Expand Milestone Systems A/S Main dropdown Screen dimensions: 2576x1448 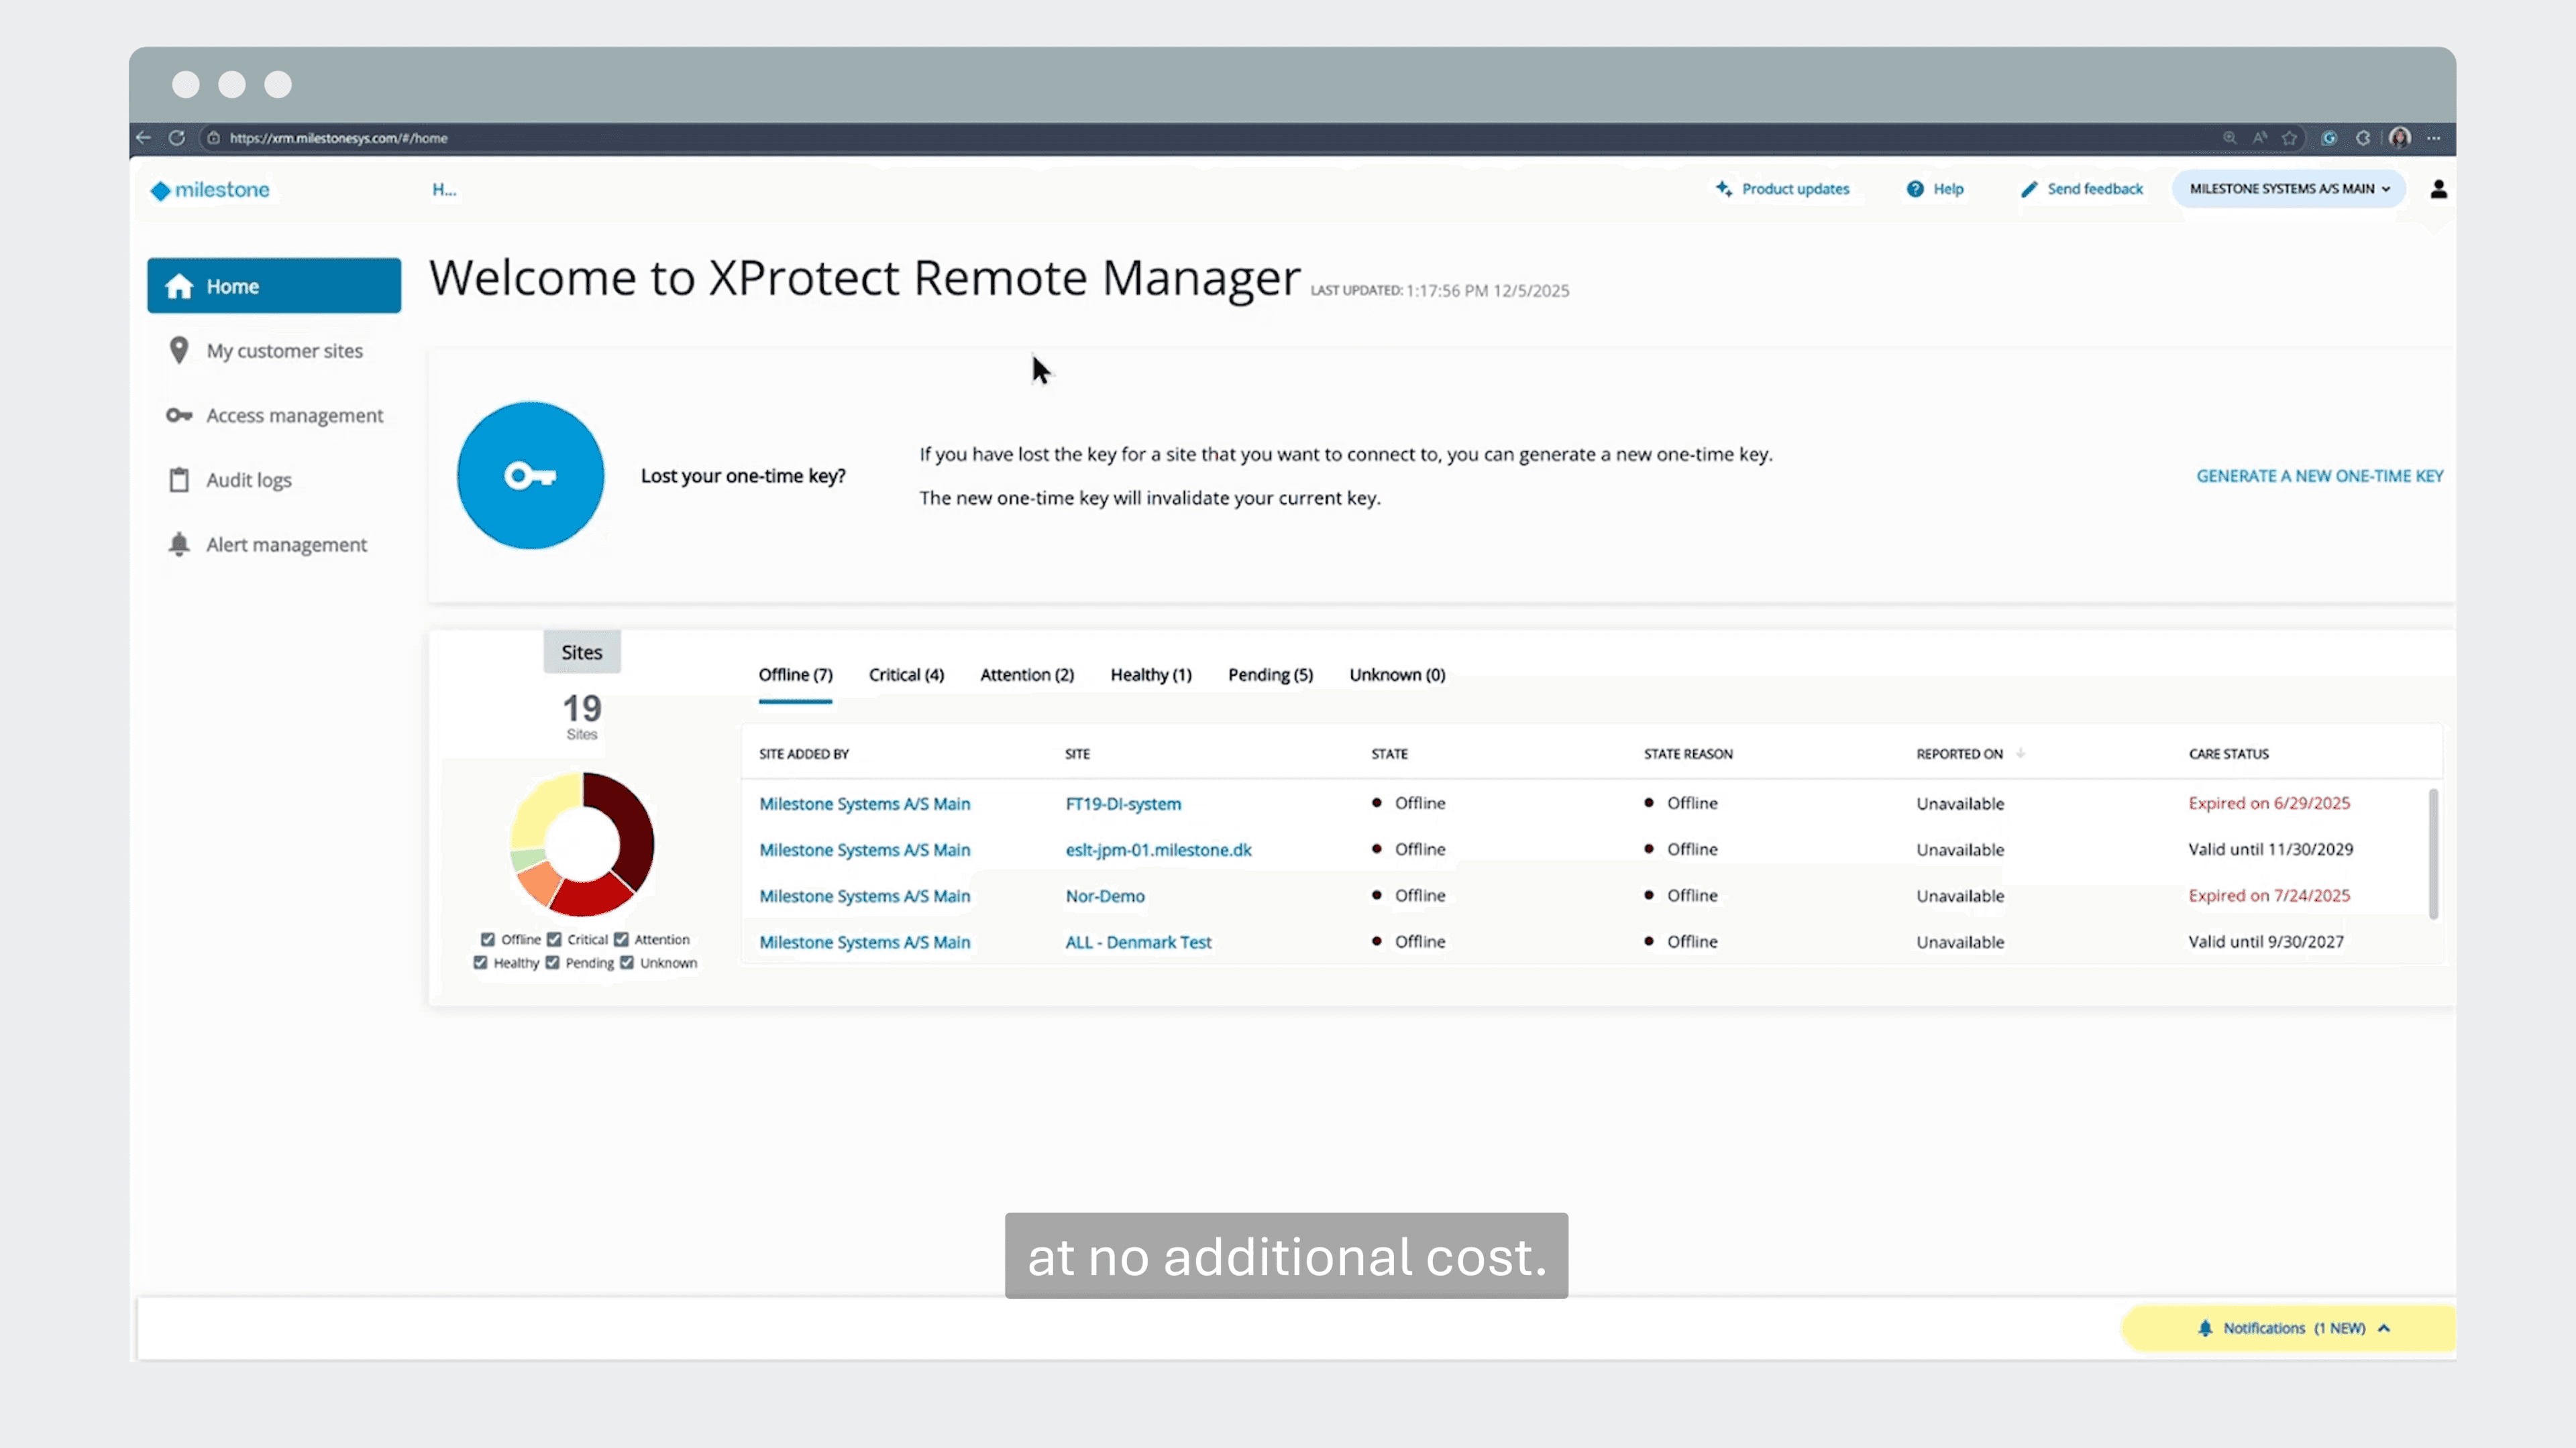coord(2288,189)
